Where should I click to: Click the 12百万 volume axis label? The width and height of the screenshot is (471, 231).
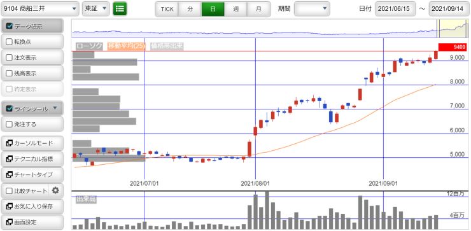455,194
